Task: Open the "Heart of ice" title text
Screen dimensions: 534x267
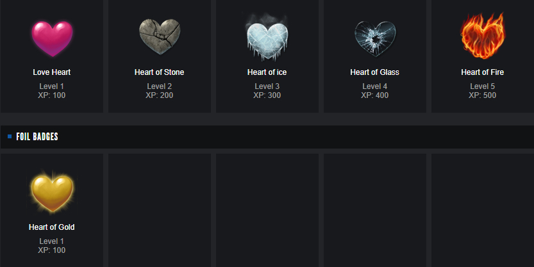Action: tap(267, 72)
